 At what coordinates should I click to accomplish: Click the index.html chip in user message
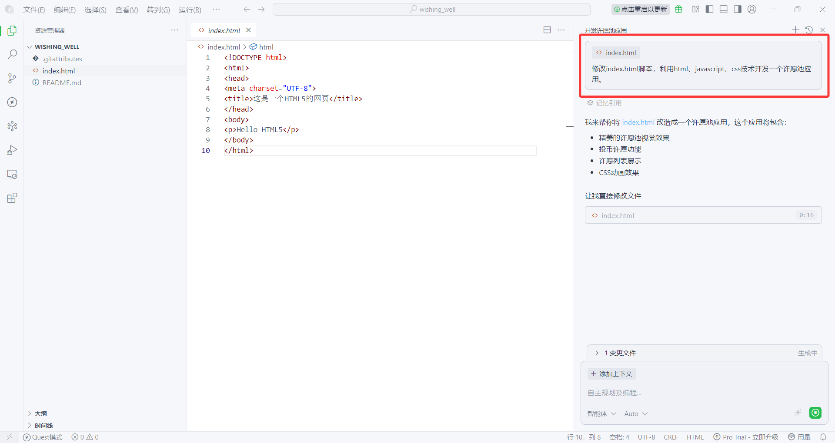tap(616, 53)
